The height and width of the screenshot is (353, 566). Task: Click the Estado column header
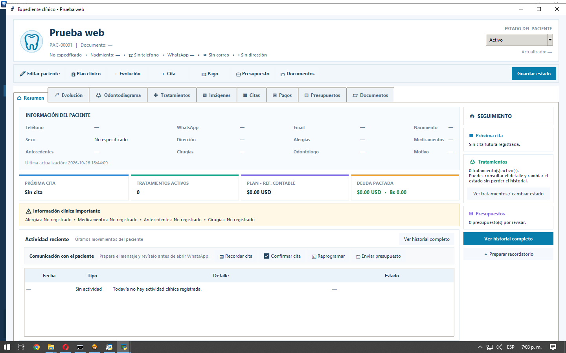coord(392,276)
